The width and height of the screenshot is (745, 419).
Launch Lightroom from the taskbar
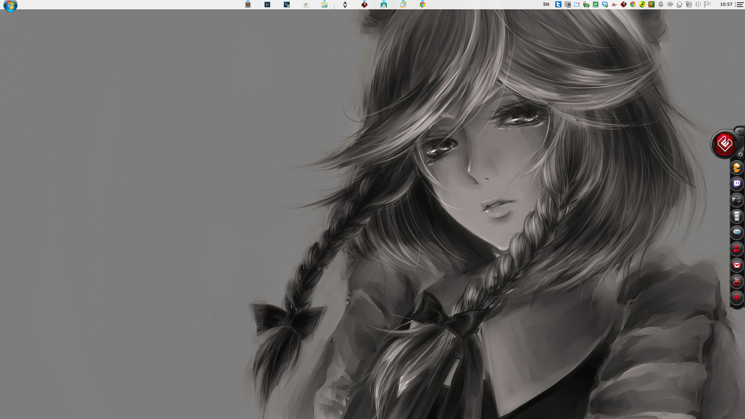click(267, 5)
